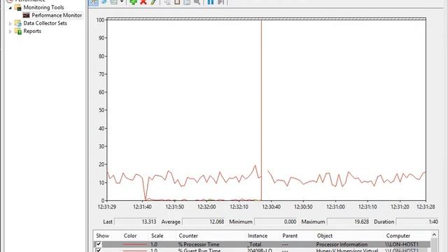Click the Monitoring Tools folder icon
The width and height of the screenshot is (448, 252).
[18, 8]
